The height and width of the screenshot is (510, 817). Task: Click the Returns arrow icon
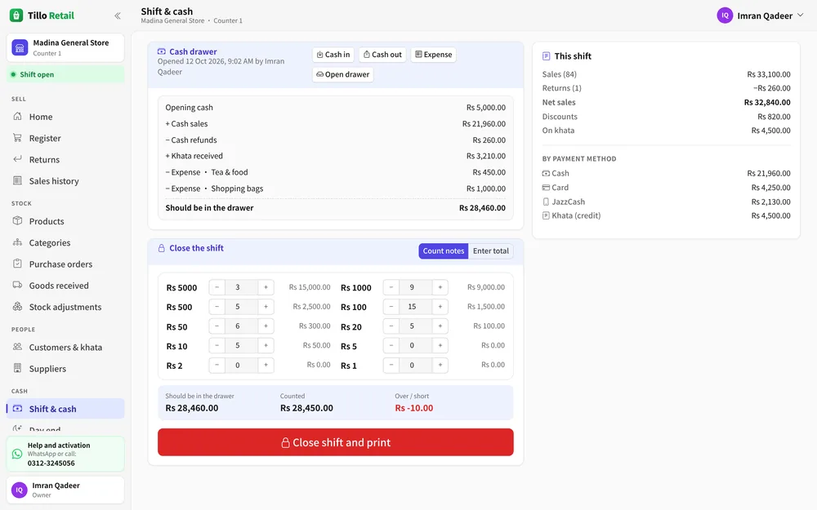(x=17, y=159)
